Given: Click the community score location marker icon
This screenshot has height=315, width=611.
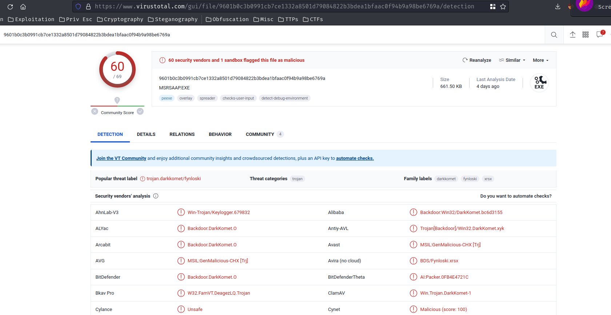Looking at the screenshot, I should tap(117, 100).
